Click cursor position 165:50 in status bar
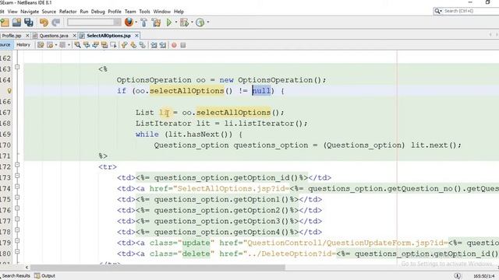This screenshot has height=280, width=499. pos(483,276)
